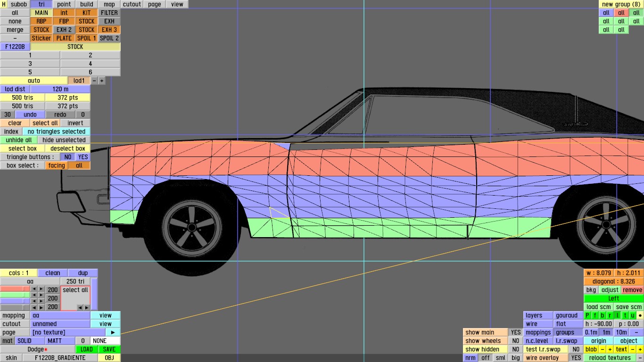
Task: Click the minus button next to blob
Action: pos(603,349)
